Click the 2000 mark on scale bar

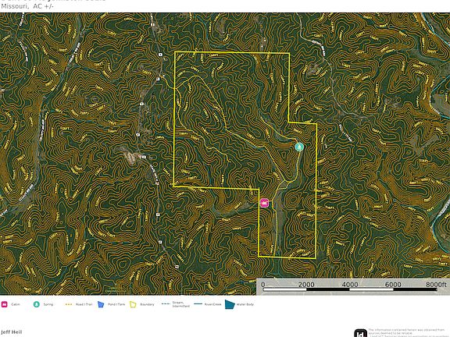pos(306,285)
